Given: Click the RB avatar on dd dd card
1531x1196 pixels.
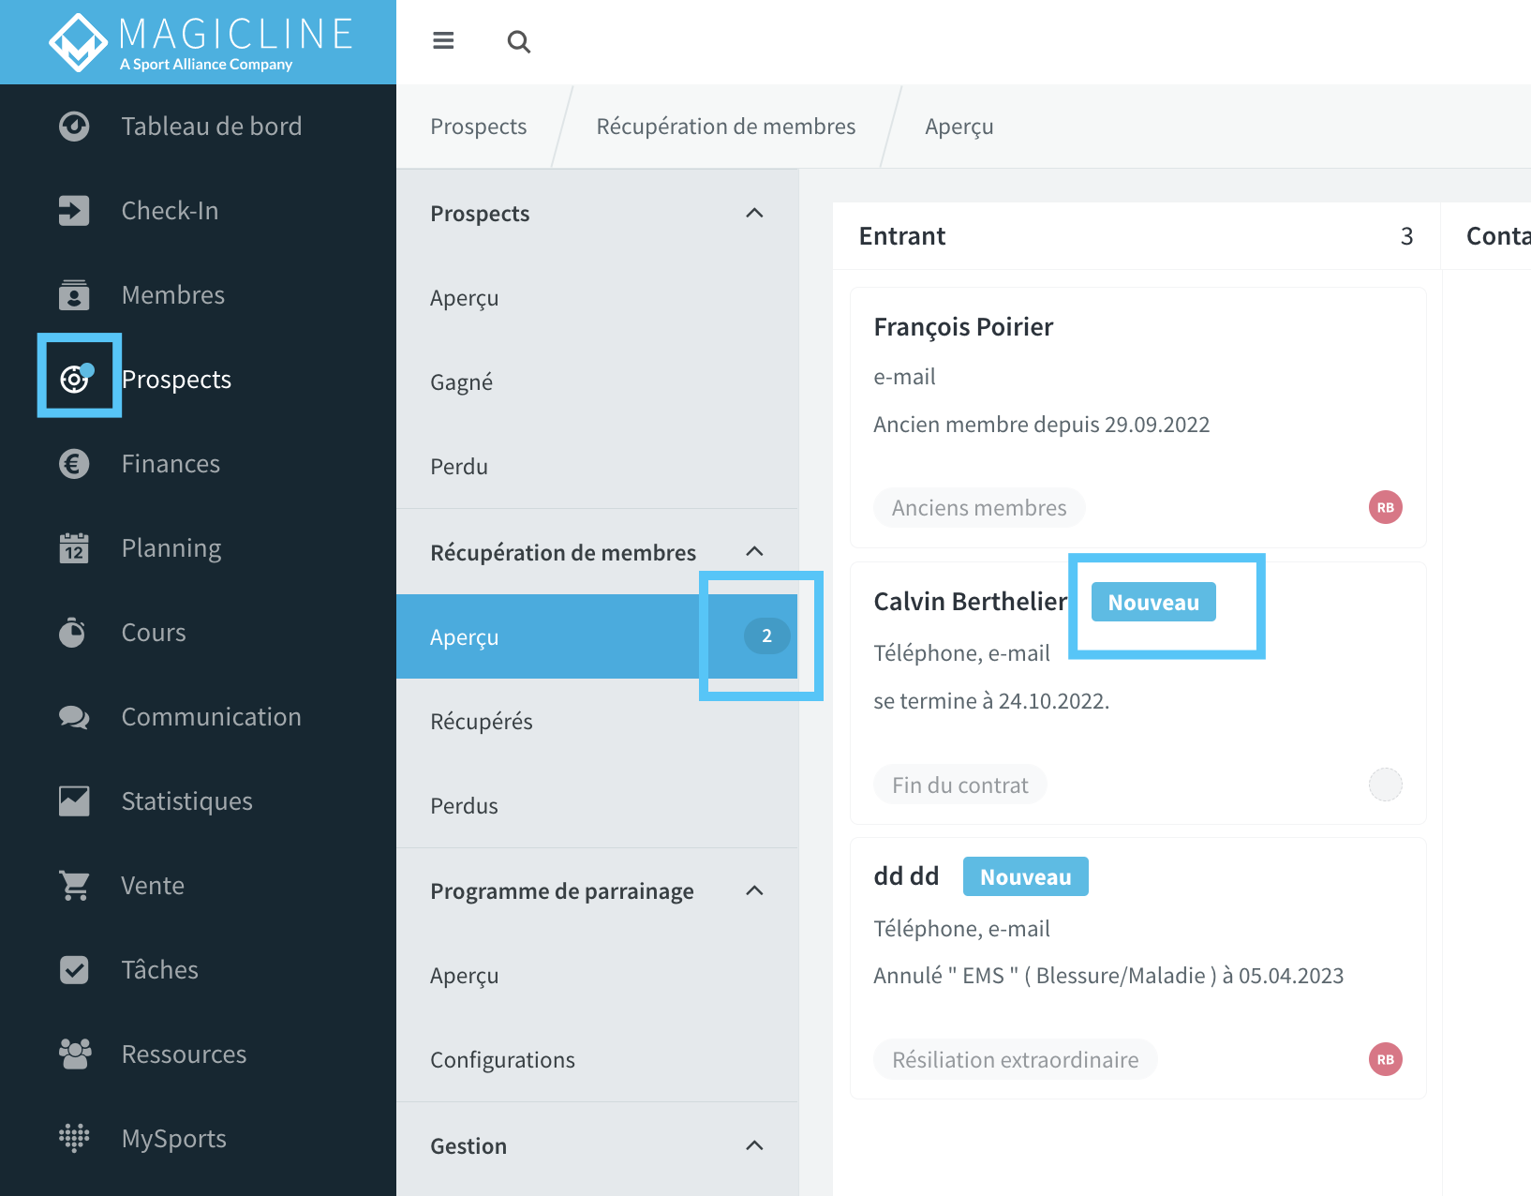Looking at the screenshot, I should tap(1385, 1059).
